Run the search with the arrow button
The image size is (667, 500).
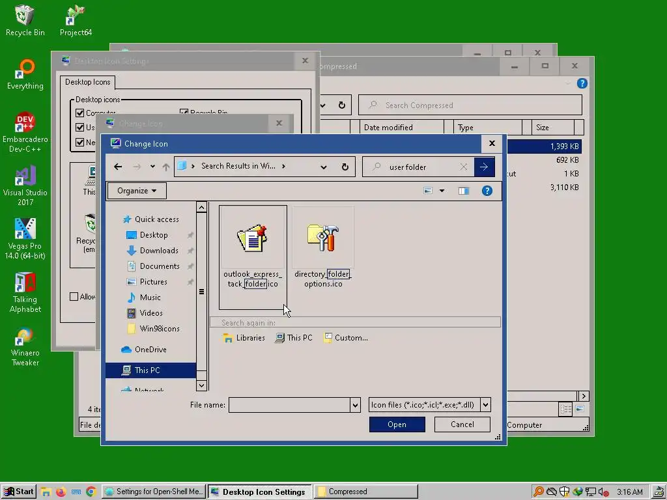click(x=484, y=167)
